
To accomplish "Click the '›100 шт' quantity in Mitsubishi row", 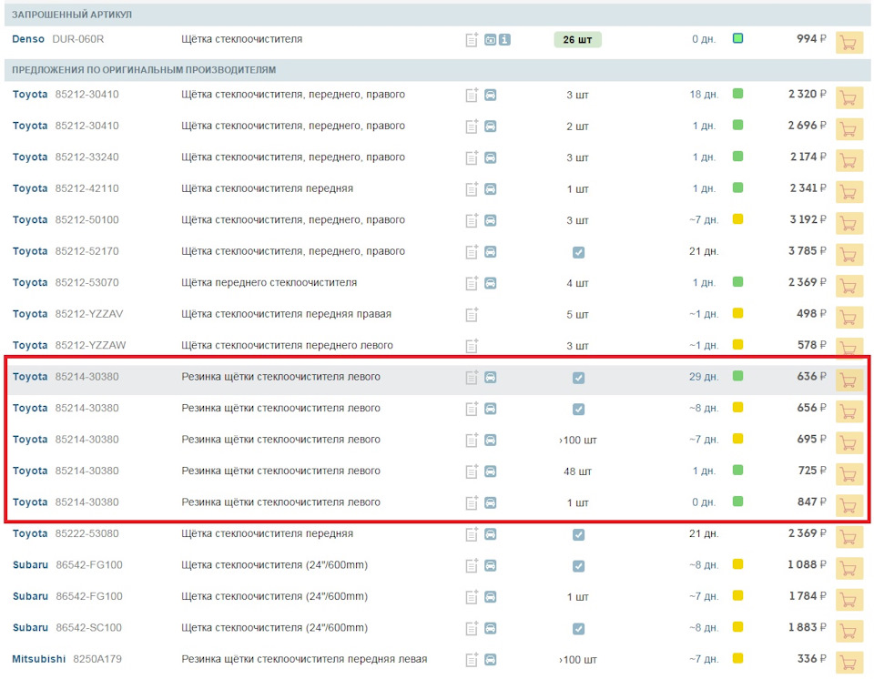I will click(577, 660).
